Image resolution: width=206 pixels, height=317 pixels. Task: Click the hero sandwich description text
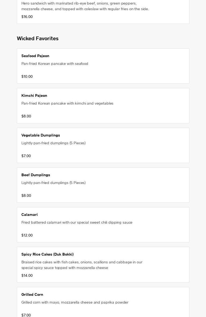point(85,6)
